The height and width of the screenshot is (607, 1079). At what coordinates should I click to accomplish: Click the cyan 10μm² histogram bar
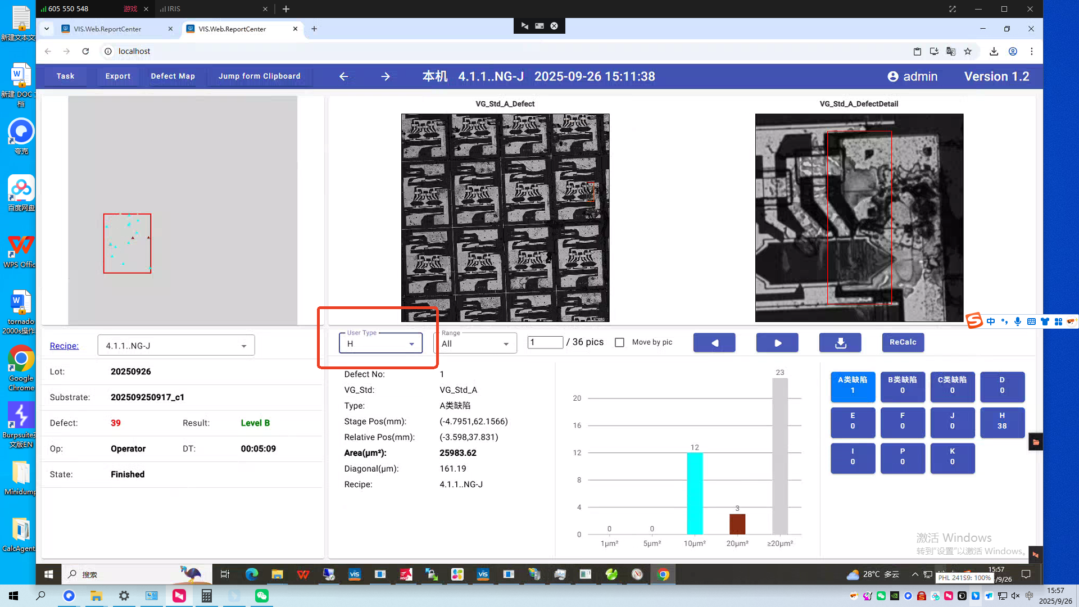click(x=695, y=493)
